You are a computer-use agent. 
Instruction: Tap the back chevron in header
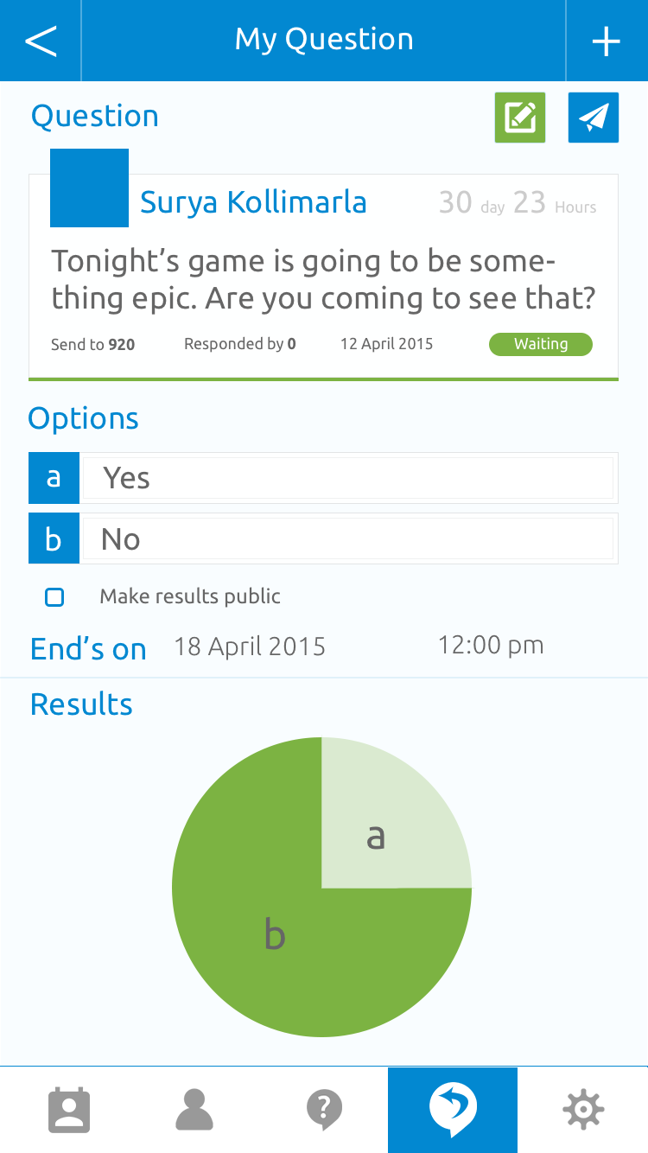pyautogui.click(x=40, y=40)
